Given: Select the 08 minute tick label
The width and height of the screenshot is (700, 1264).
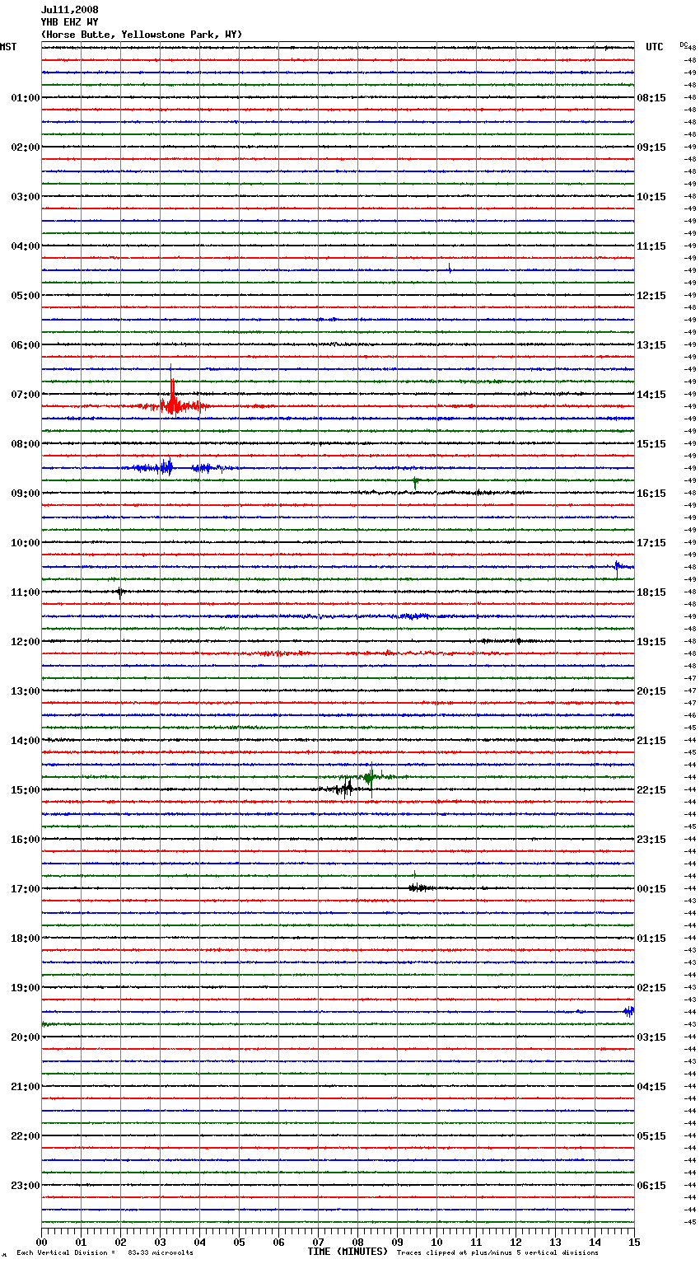Looking at the screenshot, I should [x=357, y=1242].
